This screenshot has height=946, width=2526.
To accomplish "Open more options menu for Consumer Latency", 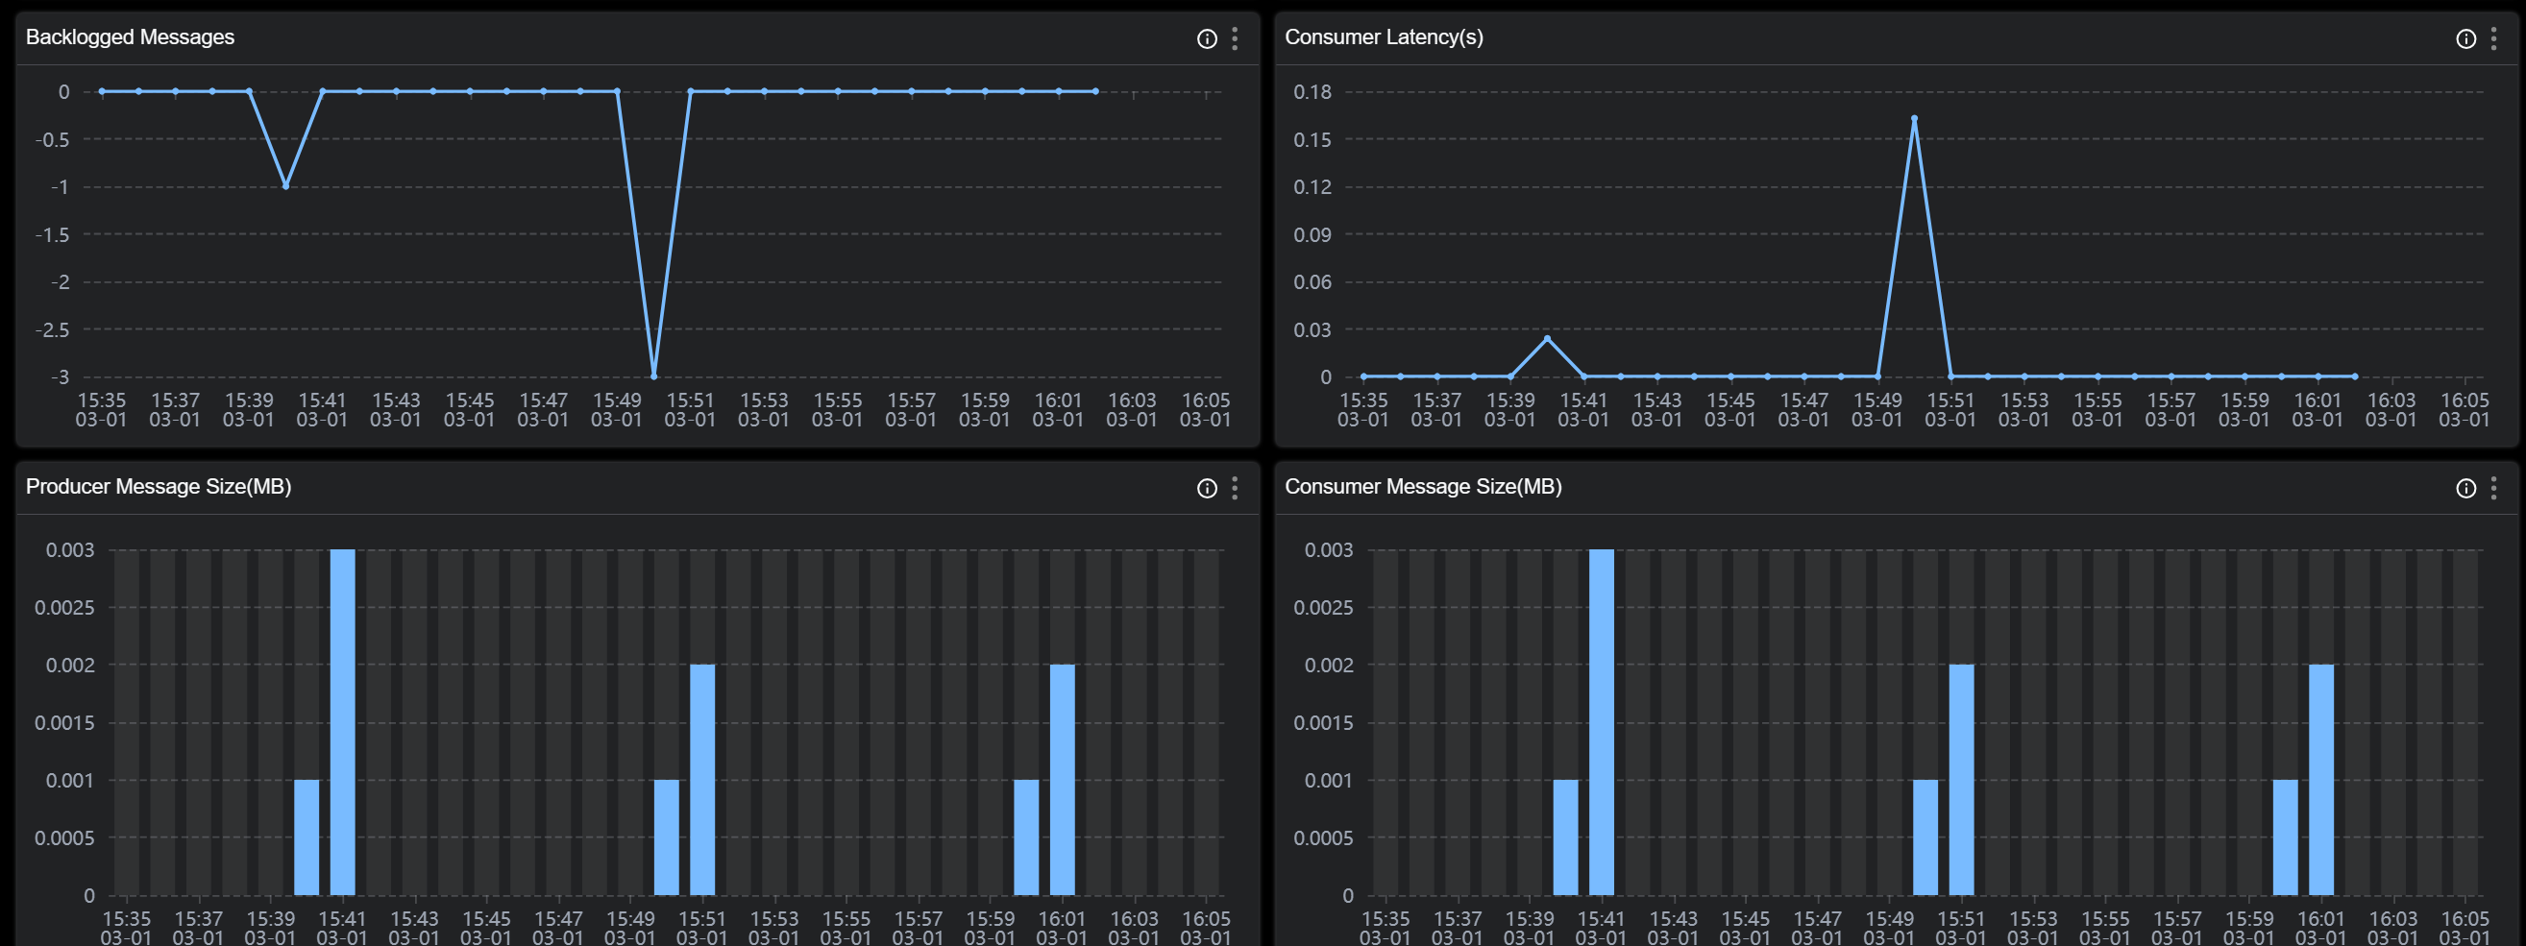I will coord(2493,38).
